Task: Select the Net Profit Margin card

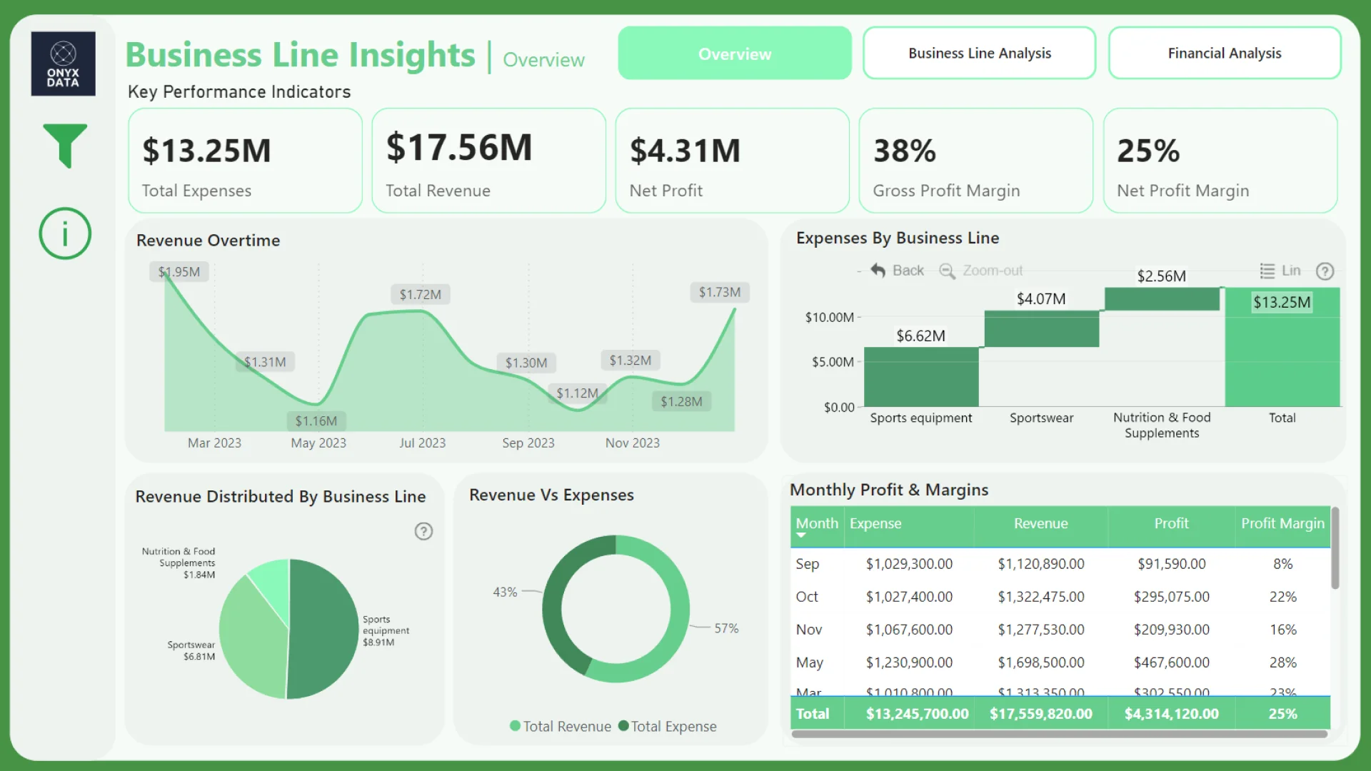Action: coord(1220,161)
